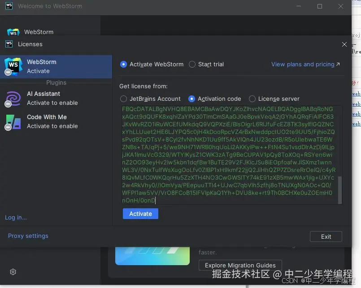Open Proxy settings
361x288 pixels.
pos(28,236)
